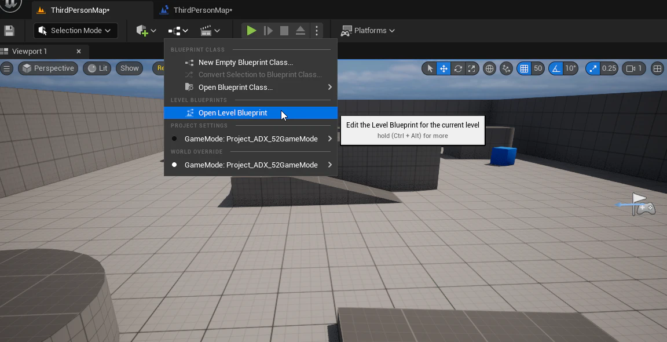Open the Lit view mode dropdown

(x=97, y=68)
